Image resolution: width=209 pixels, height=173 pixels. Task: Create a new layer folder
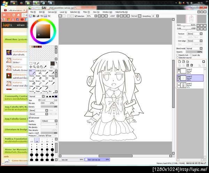pos(187,61)
